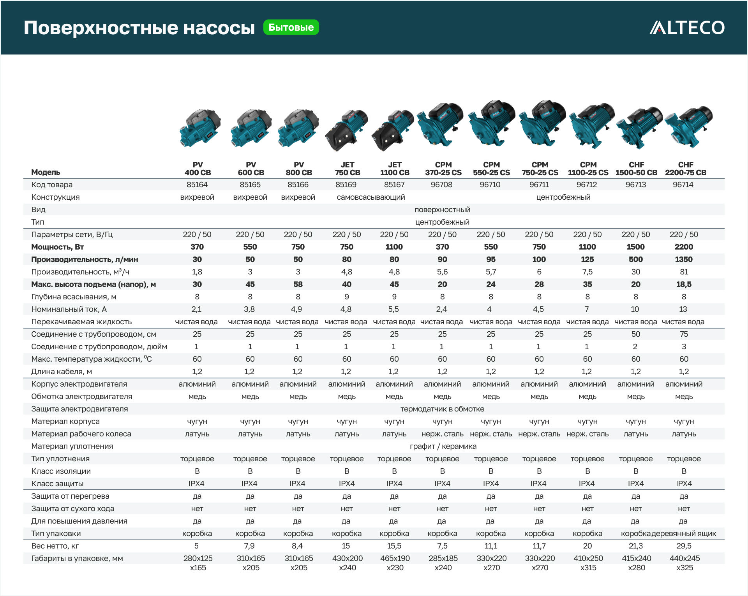Click the CPM 550-25 CS pump image

492,123
